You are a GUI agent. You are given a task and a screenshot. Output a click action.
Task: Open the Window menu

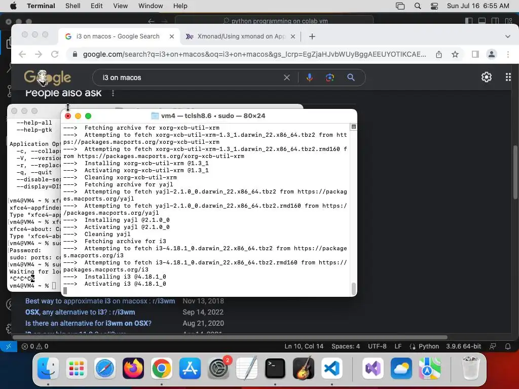pyautogui.click(x=150, y=6)
